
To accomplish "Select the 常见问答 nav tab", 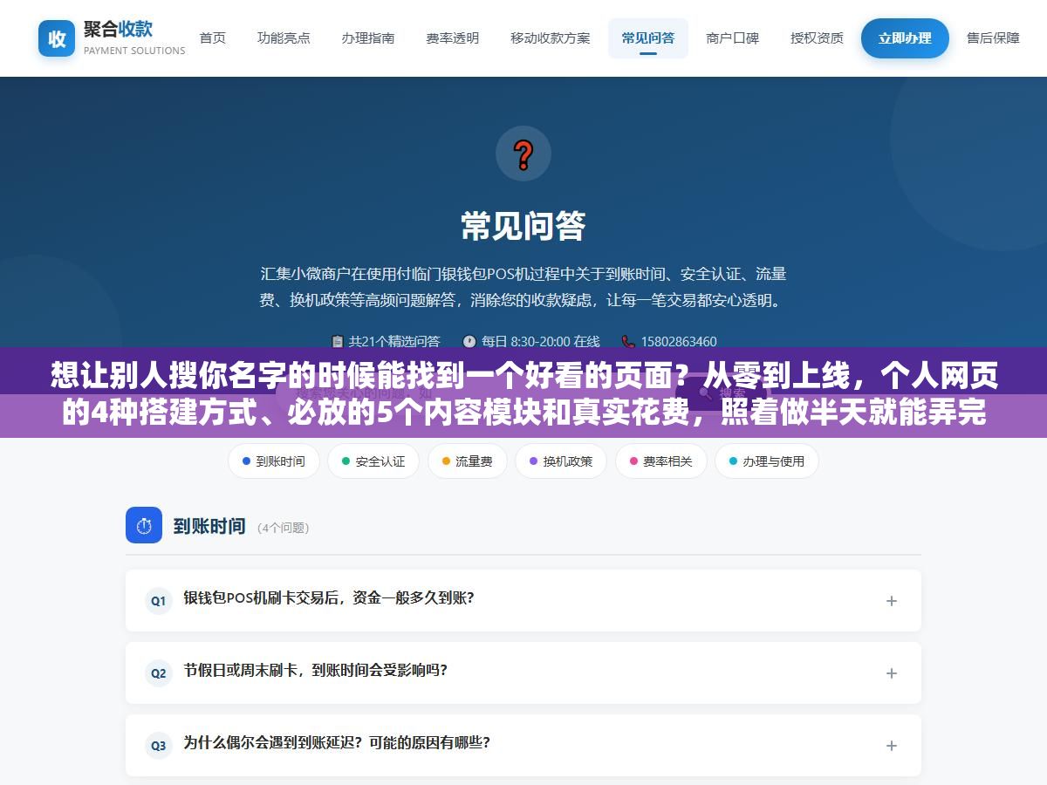I will [x=648, y=38].
